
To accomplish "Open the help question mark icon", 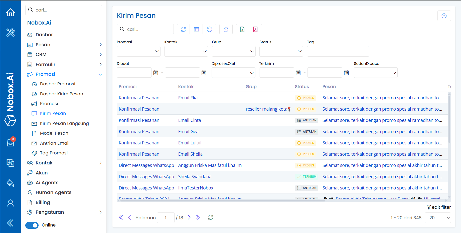I will [444, 16].
